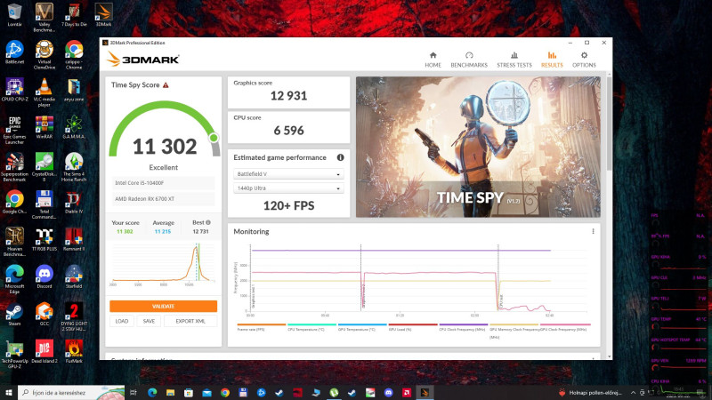Toggle the CPU Temperature legend series
The width and height of the screenshot is (712, 400).
click(311, 327)
